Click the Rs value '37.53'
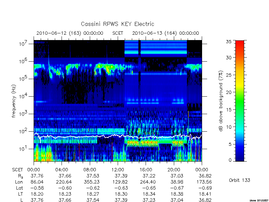269x202 pixels. click(93, 176)
